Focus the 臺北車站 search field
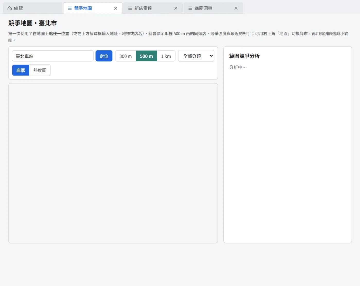Viewport: 360px width, 286px height. click(53, 56)
